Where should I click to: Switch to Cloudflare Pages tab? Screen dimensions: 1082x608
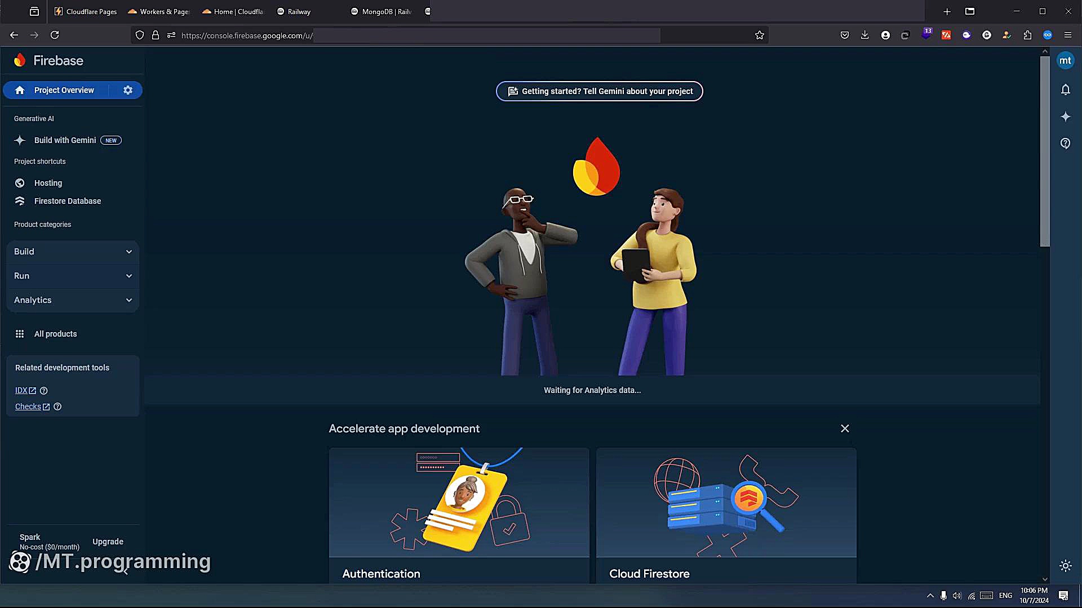86,11
